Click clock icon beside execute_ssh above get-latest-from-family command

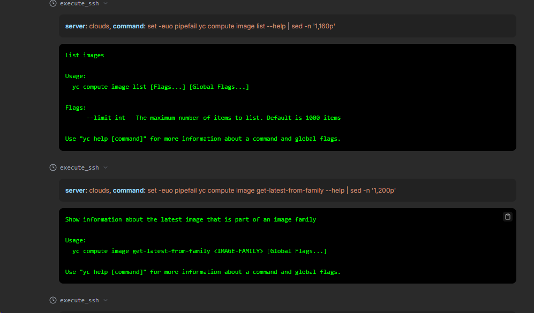[53, 167]
